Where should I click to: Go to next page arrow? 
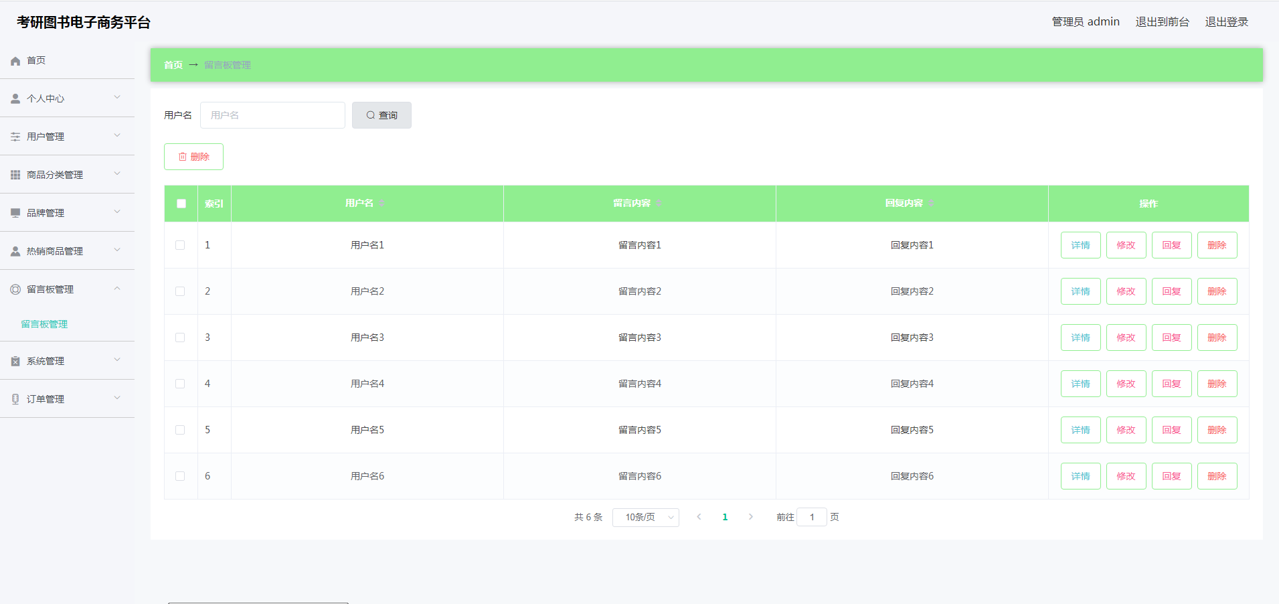[x=751, y=517]
